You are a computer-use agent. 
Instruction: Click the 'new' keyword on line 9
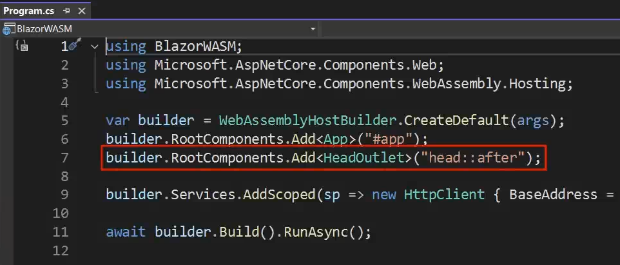(x=383, y=195)
